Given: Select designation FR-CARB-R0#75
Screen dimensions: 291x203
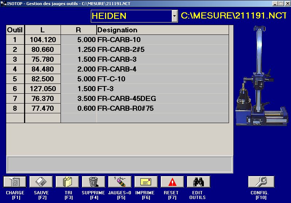Looking at the screenshot, I should tap(163, 108).
